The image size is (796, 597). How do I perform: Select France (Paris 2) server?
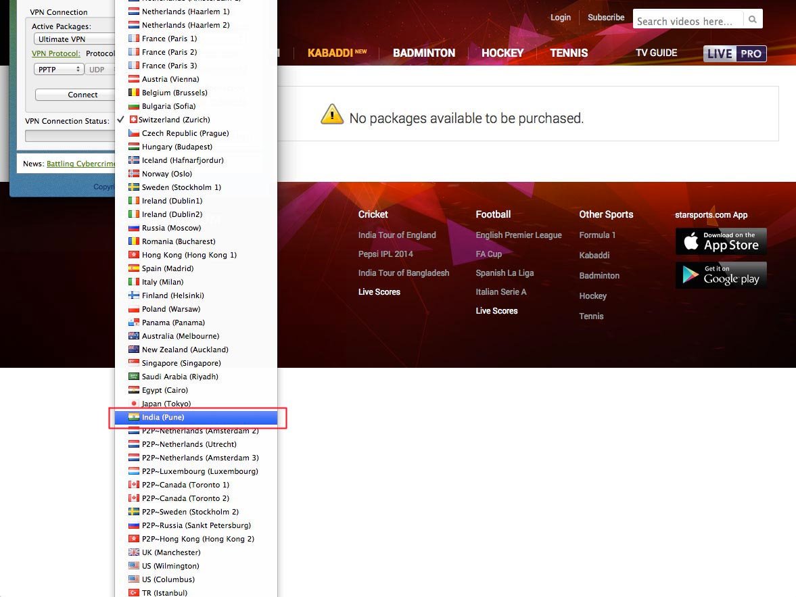(x=196, y=52)
